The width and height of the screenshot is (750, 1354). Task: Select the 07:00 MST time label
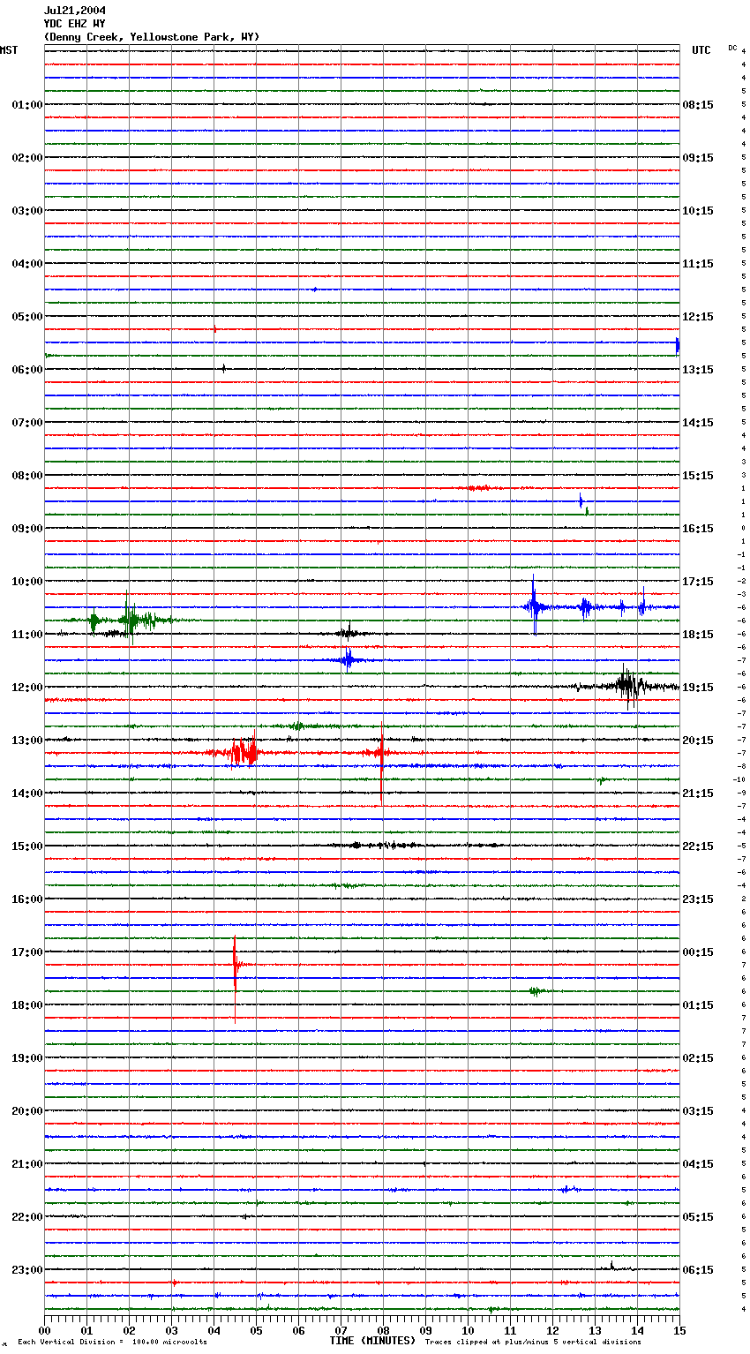click(x=27, y=423)
